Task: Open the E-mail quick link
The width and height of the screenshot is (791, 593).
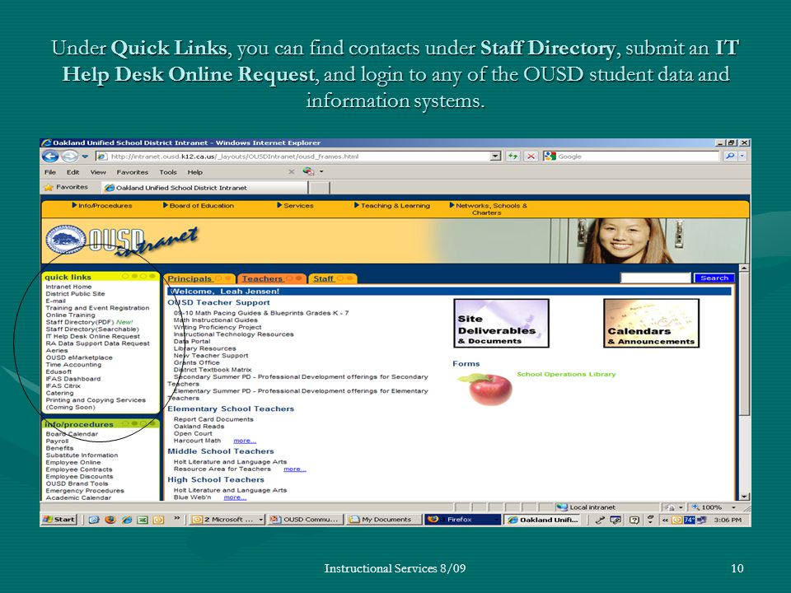Action: (55, 301)
